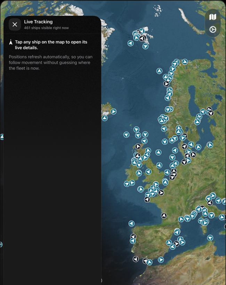The image size is (226, 285).
Task: Select the black ship off Portugal's coast
Action: (133, 236)
